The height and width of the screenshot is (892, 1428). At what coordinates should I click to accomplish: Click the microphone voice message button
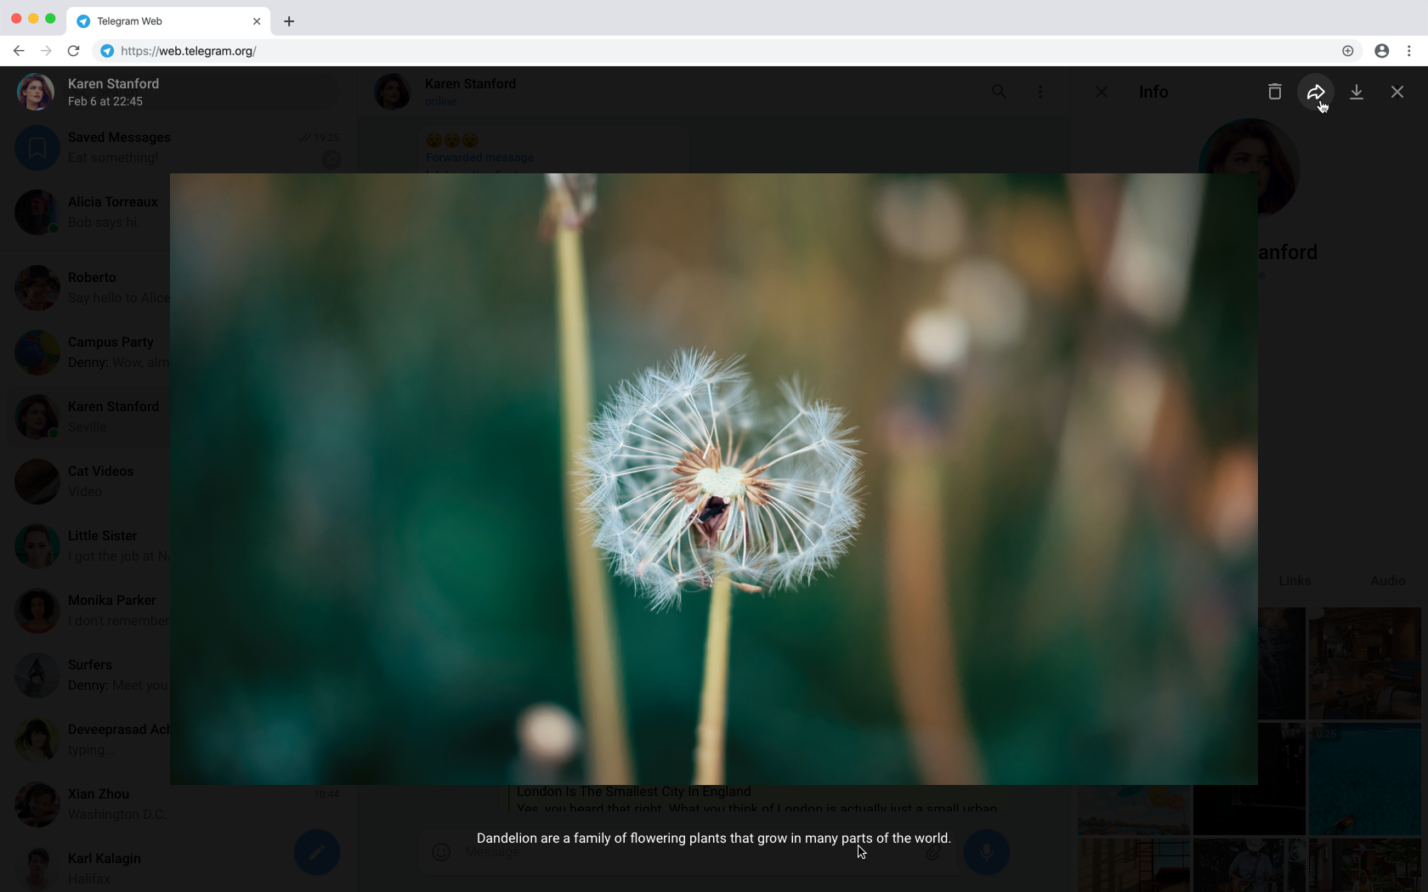(x=986, y=852)
